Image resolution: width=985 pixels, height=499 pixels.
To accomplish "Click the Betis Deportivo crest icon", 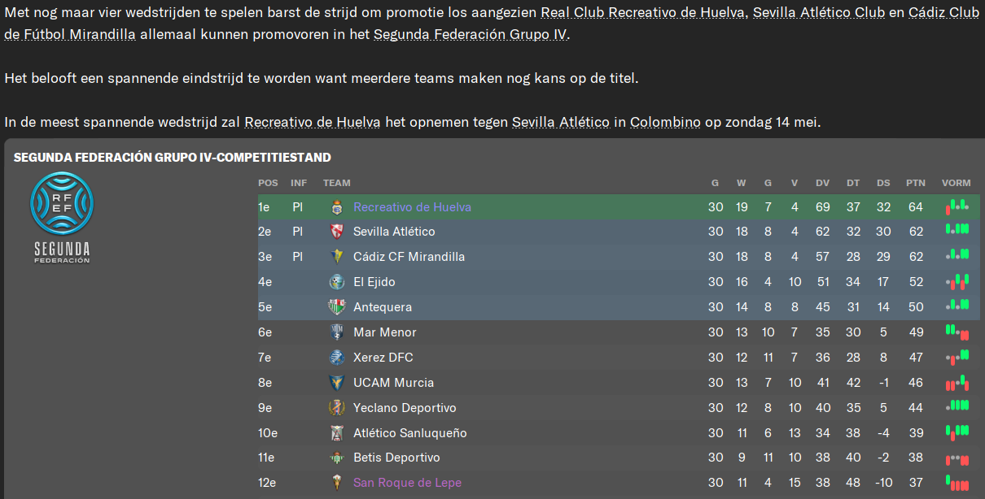I will tap(337, 458).
